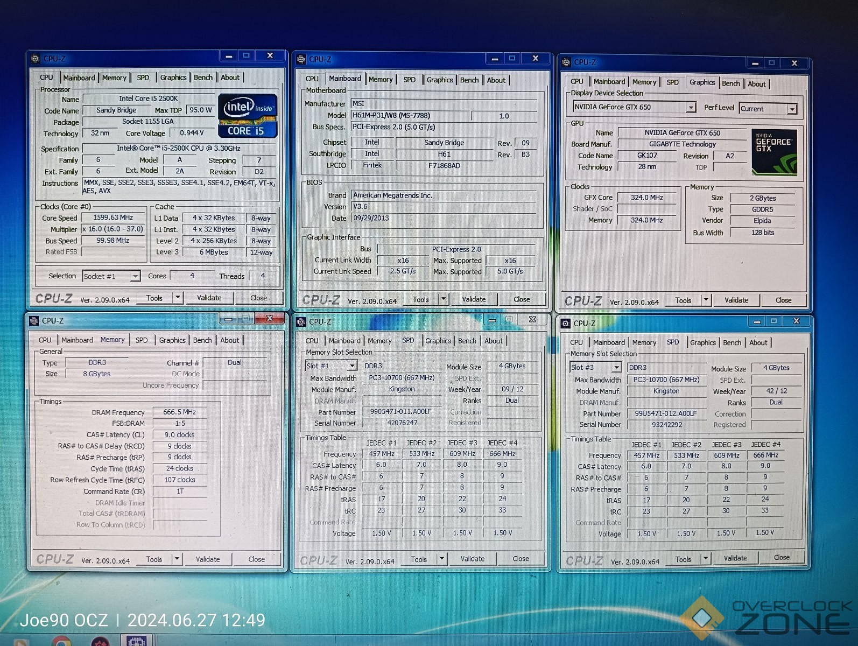This screenshot has width=858, height=646.
Task: Click the processor name field 'Intel Core i5 2500K'
Action: click(x=149, y=99)
